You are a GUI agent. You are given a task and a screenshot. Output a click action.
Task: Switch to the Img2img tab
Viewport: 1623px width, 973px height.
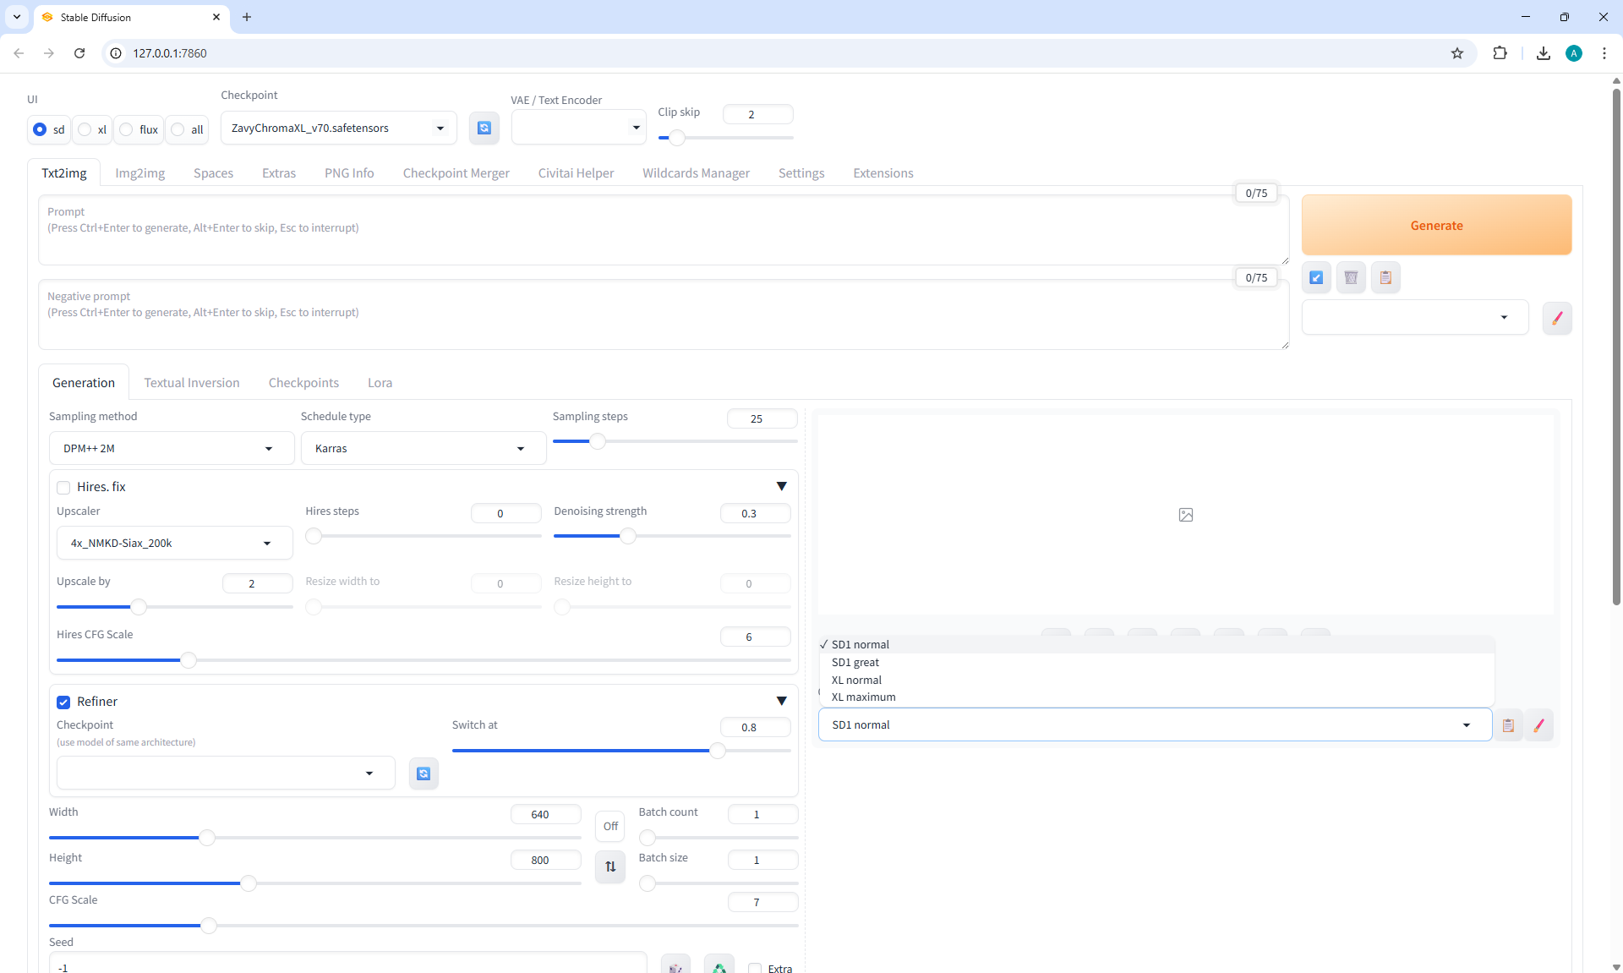pyautogui.click(x=139, y=173)
